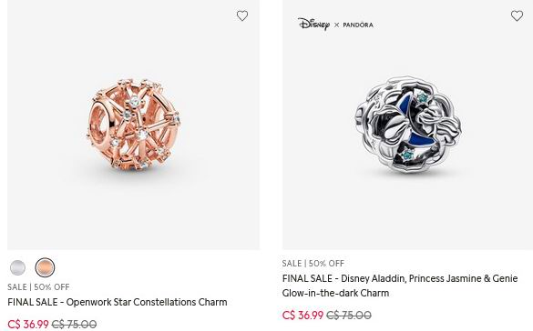Click the Disney logo badge
The width and height of the screenshot is (533, 331).
313,24
